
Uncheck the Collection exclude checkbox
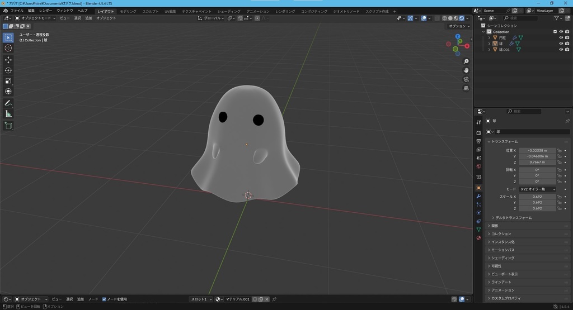coord(555,32)
